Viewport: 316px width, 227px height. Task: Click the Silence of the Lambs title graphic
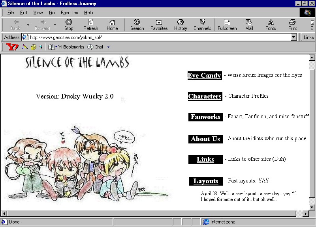point(77,62)
